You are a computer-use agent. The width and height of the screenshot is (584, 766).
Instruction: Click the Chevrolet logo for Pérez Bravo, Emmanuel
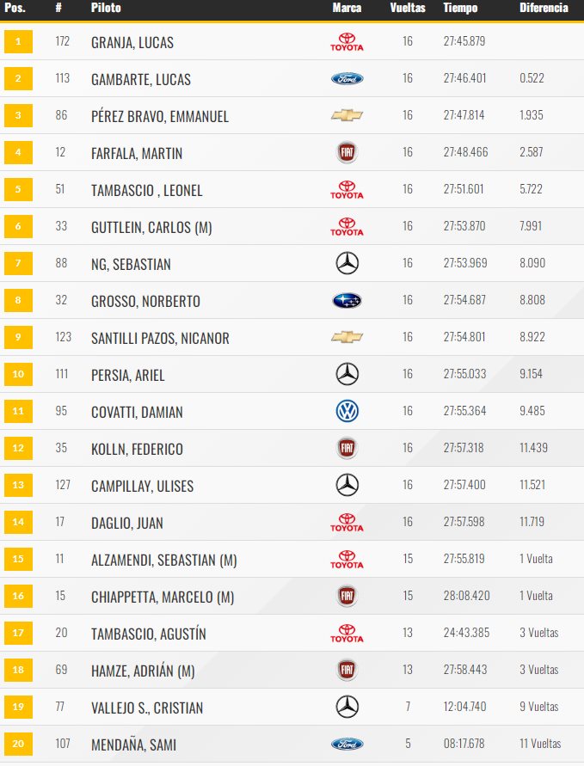pyautogui.click(x=347, y=116)
